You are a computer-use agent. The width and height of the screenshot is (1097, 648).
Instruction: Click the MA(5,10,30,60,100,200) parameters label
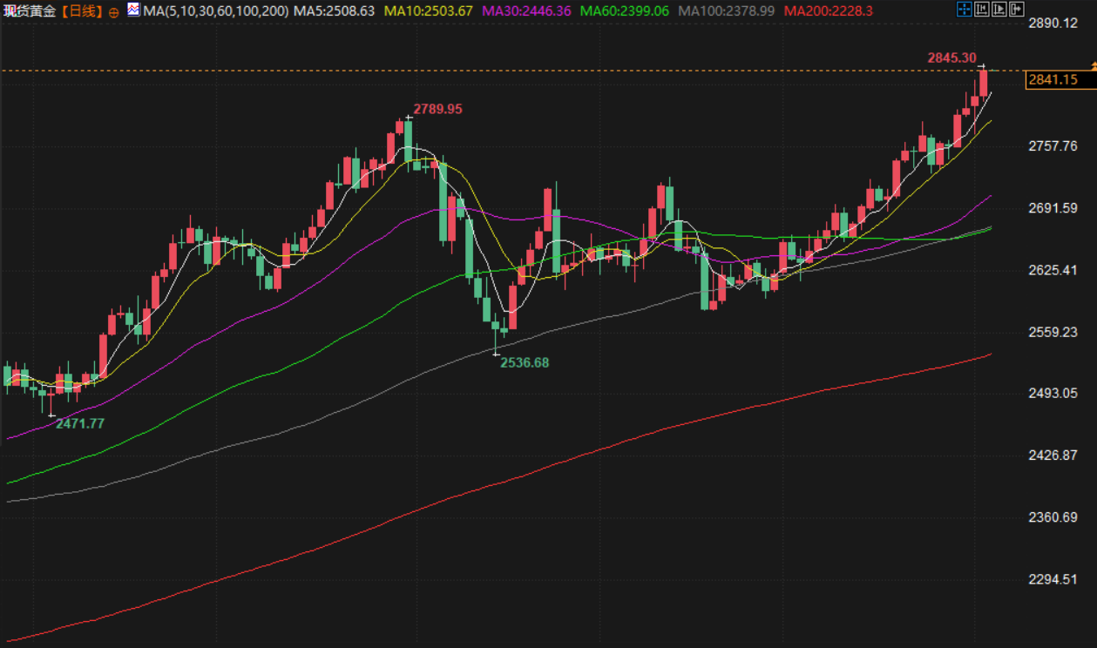click(214, 11)
